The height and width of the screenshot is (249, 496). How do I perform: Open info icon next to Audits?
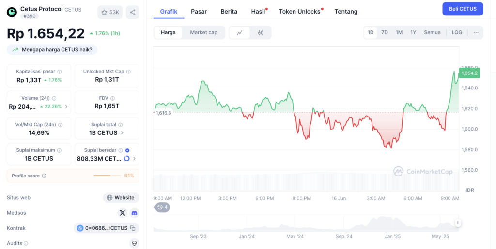tap(26, 243)
